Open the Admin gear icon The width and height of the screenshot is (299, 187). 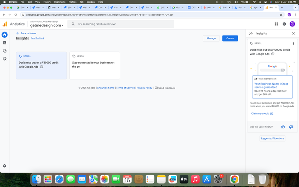[x=5, y=166]
